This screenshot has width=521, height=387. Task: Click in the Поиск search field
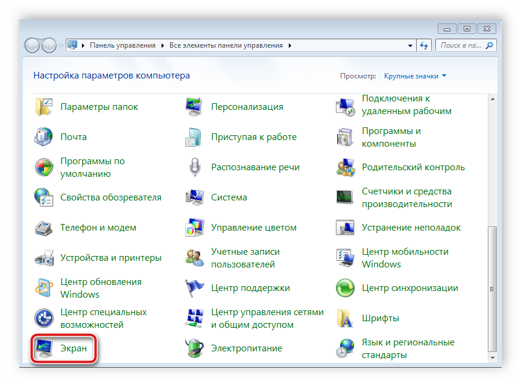(x=461, y=45)
